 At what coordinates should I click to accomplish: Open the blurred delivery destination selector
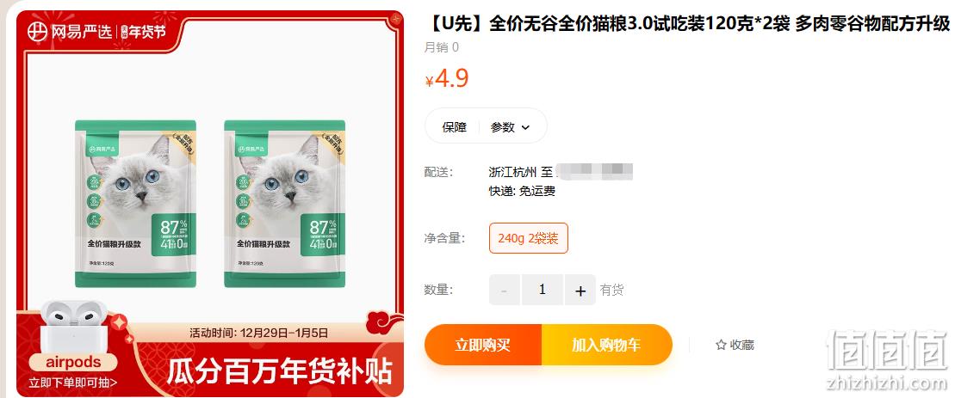click(x=594, y=172)
